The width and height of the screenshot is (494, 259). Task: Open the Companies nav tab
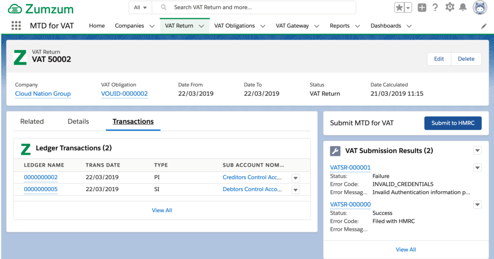click(129, 26)
